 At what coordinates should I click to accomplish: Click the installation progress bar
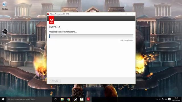[91, 36]
